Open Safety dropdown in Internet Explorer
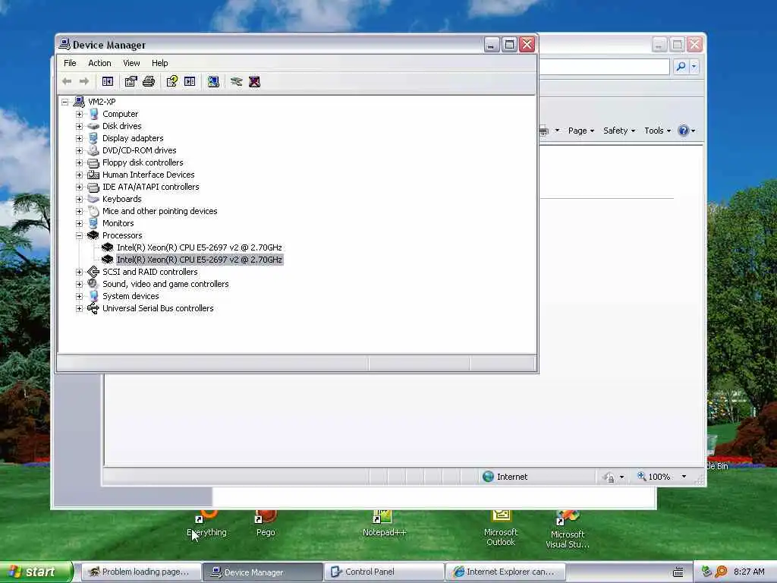Image resolution: width=777 pixels, height=583 pixels. point(619,131)
